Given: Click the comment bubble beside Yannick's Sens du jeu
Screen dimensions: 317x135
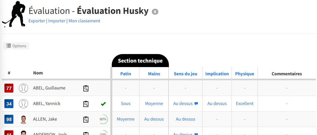Looking at the screenshot, I should 196,104.
